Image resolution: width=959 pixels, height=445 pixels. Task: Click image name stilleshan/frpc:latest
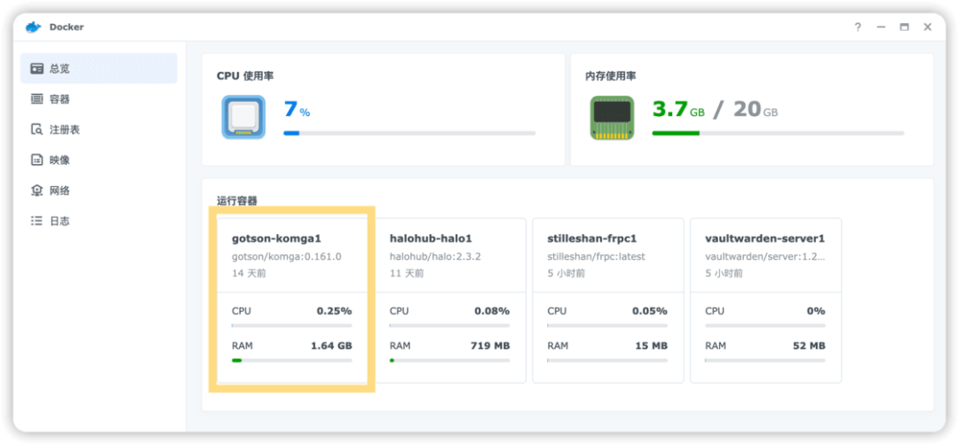coord(597,256)
